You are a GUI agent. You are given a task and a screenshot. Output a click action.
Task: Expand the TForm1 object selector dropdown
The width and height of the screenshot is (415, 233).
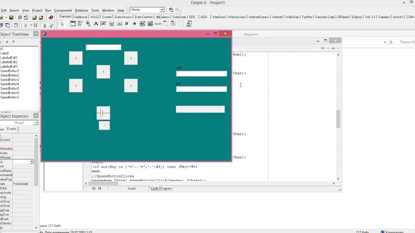(36, 123)
